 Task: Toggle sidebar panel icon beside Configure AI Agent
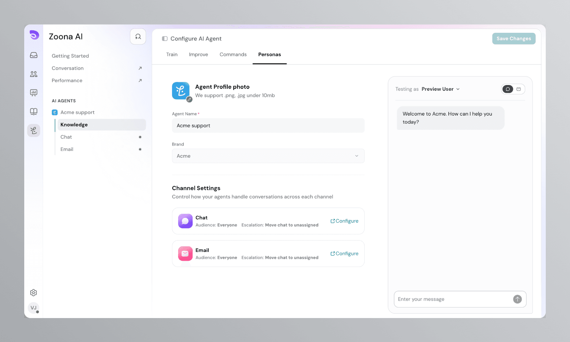165,39
